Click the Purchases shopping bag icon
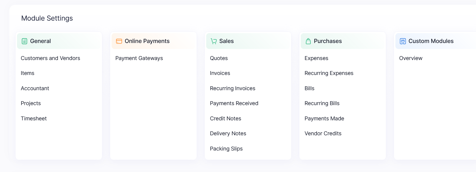 click(308, 41)
